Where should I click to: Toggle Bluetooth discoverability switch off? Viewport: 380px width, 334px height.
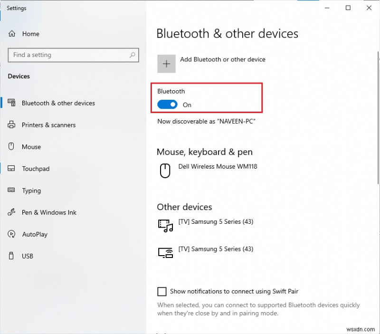[167, 104]
